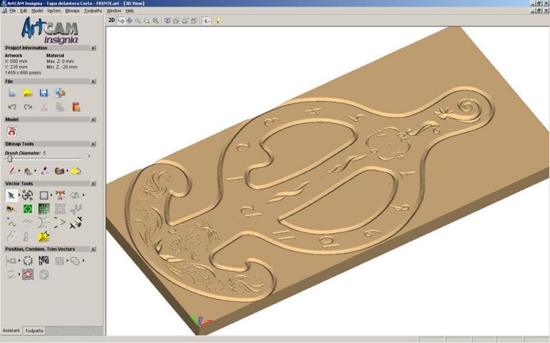Click the Save file disk icon
This screenshot has width=550, height=343.
coord(43,93)
